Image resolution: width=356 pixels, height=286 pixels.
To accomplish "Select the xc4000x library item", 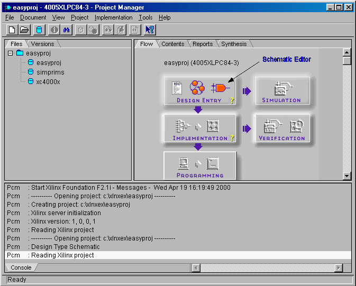I will 48,82.
